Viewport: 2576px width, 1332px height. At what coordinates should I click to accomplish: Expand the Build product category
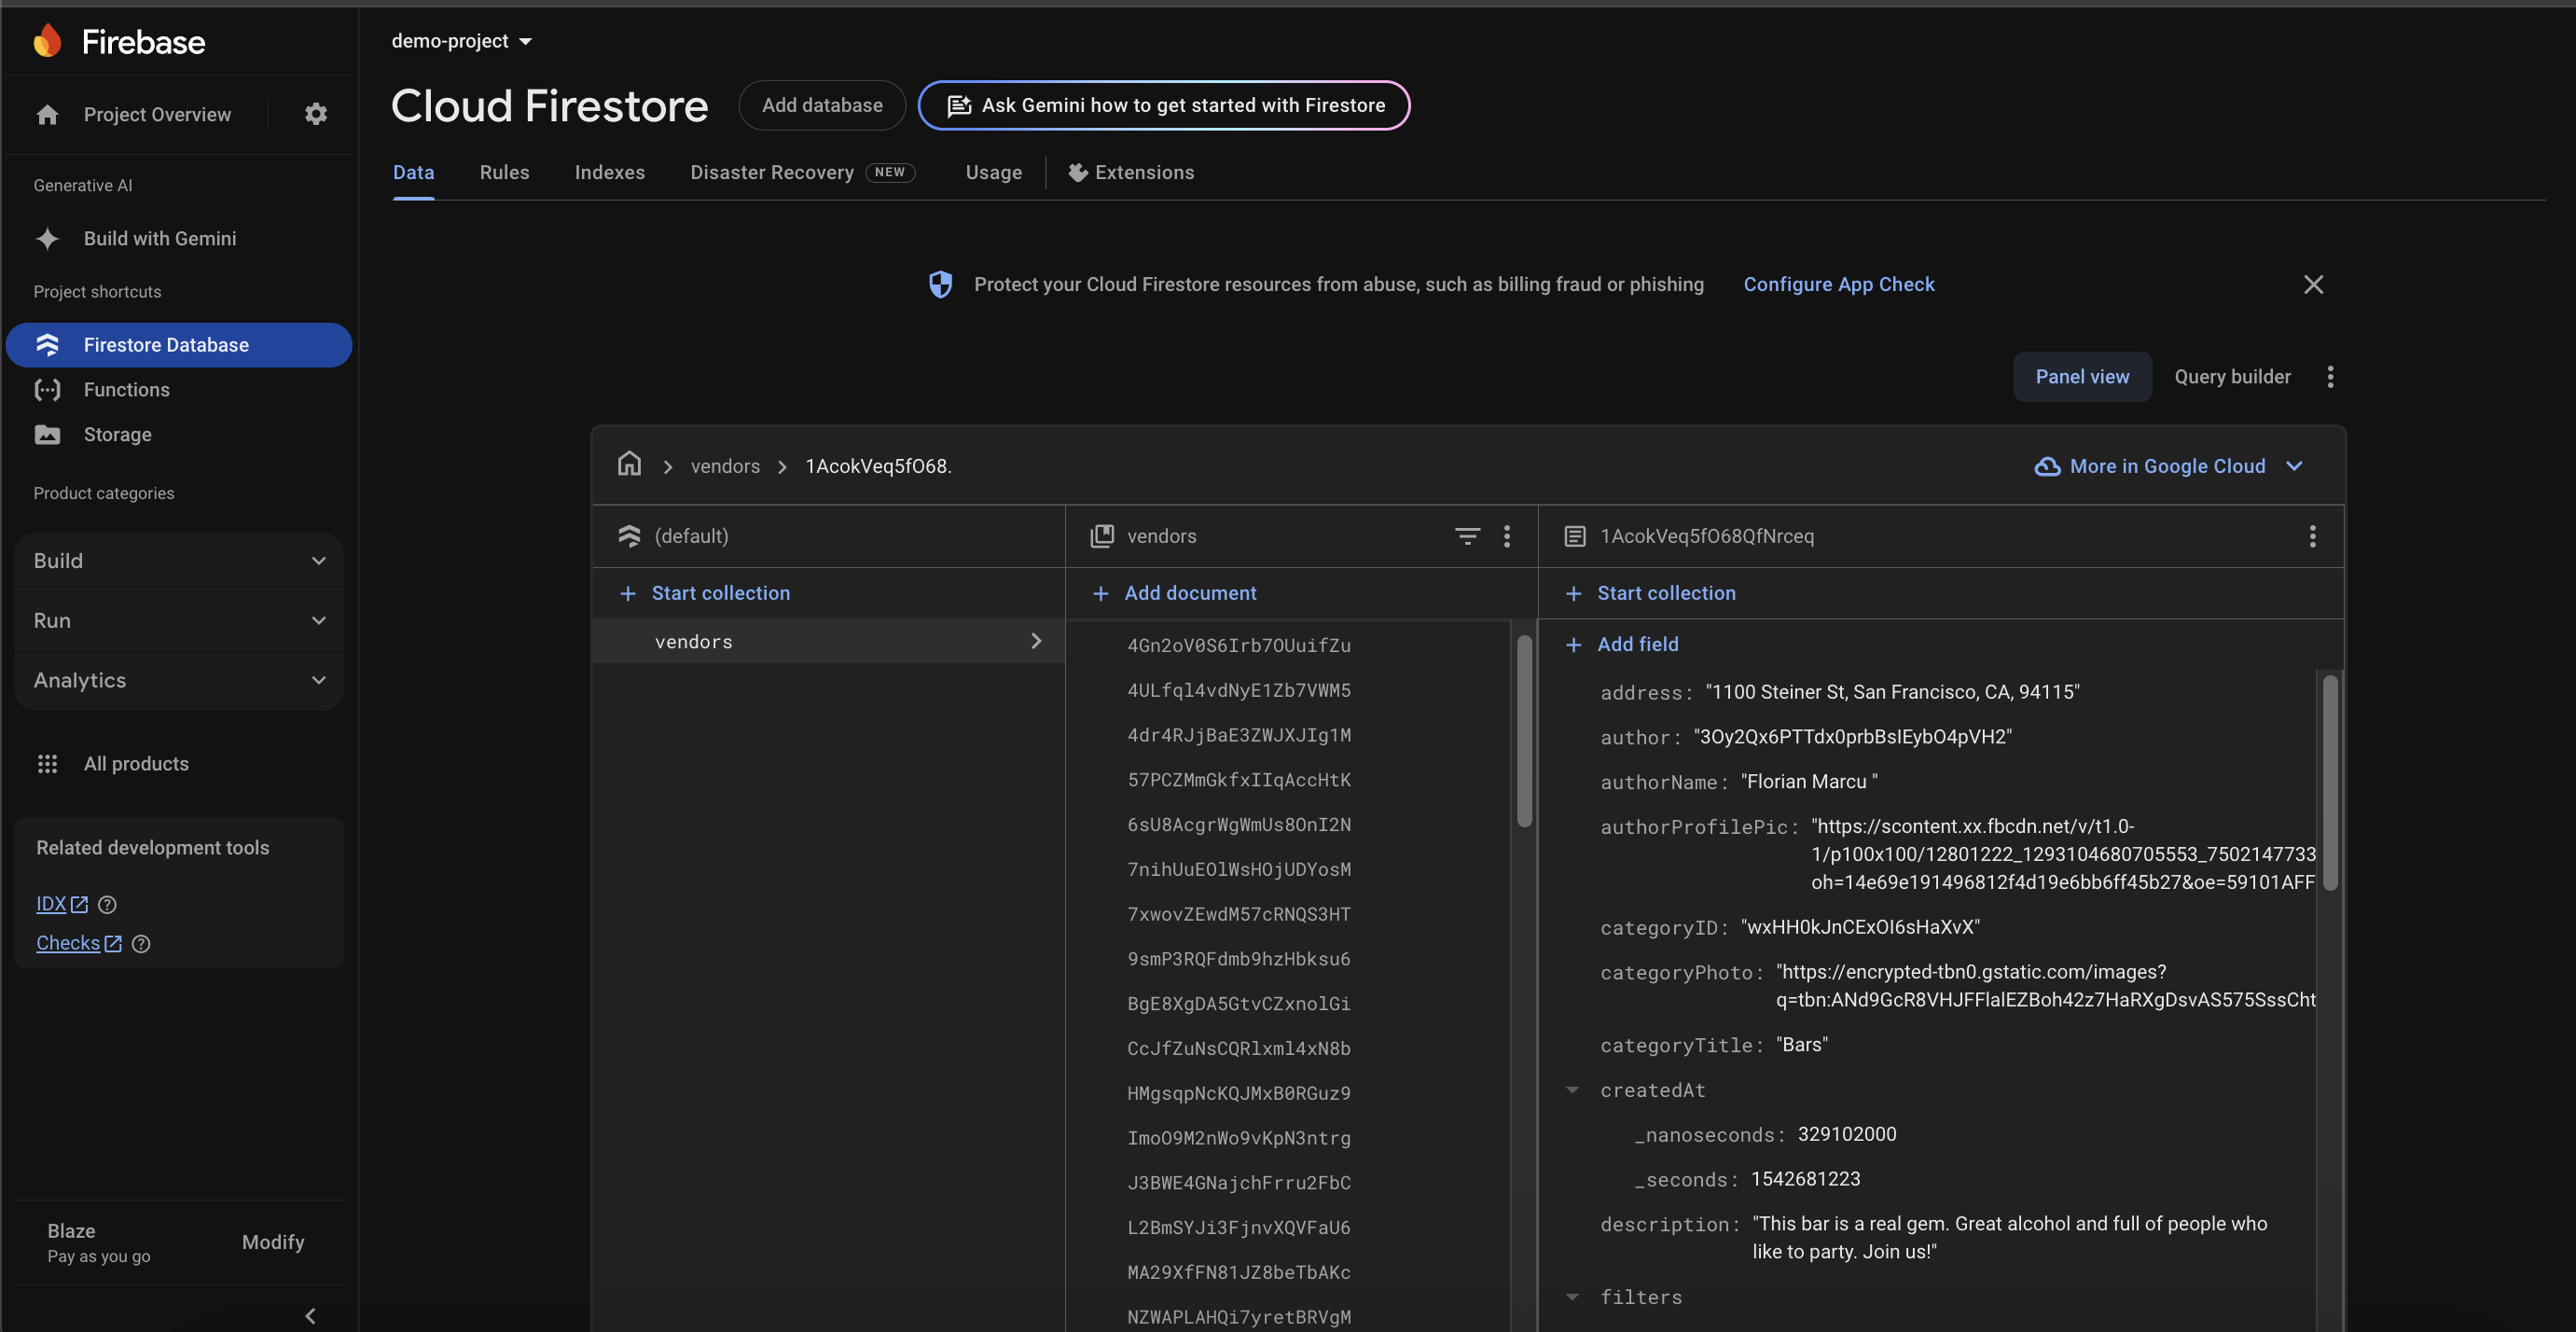click(178, 561)
